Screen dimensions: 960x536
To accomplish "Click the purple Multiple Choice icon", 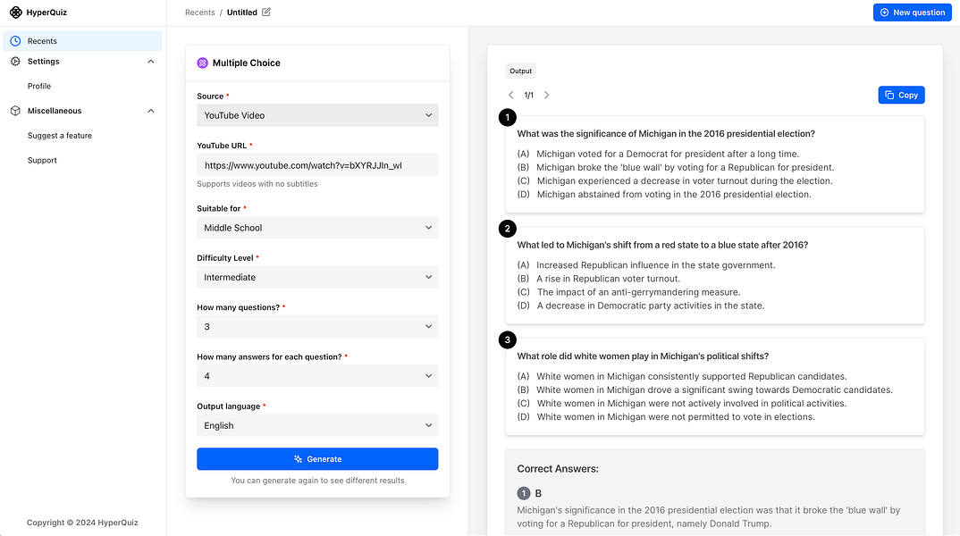I will [203, 63].
